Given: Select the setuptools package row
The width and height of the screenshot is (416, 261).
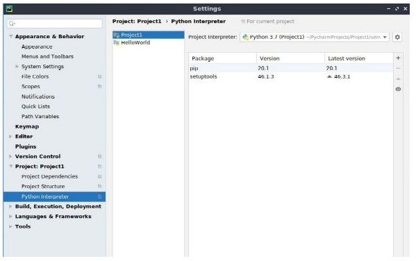Looking at the screenshot, I should pyautogui.click(x=291, y=76).
